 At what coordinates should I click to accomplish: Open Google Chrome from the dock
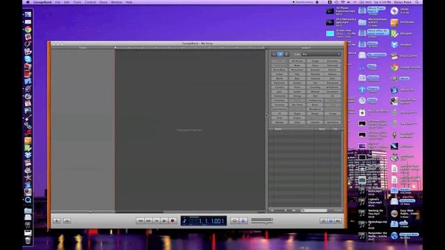[x=28, y=29]
